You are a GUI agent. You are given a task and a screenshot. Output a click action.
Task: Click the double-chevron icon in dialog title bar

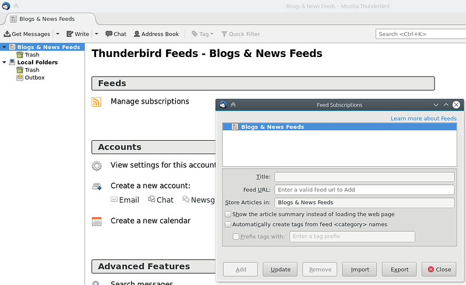(x=234, y=105)
